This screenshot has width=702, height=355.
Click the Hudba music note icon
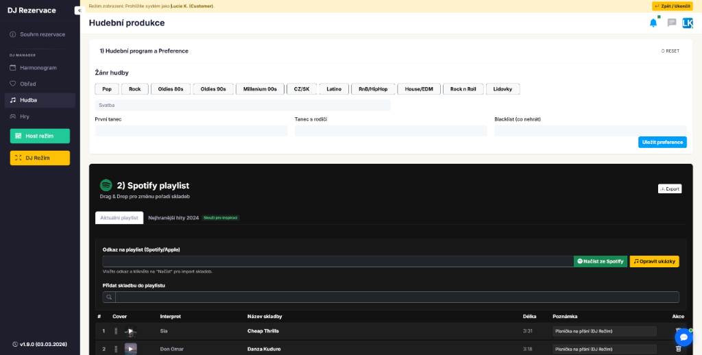point(12,100)
